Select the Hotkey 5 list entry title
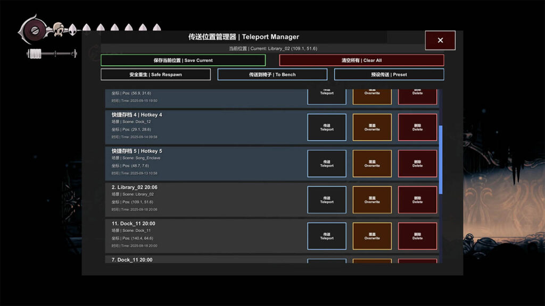This screenshot has height=306, width=545. 137,151
